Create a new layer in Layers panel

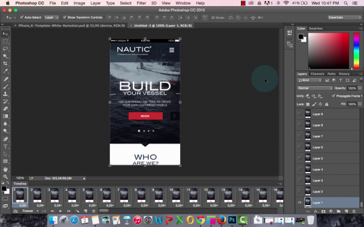pyautogui.click(x=346, y=211)
